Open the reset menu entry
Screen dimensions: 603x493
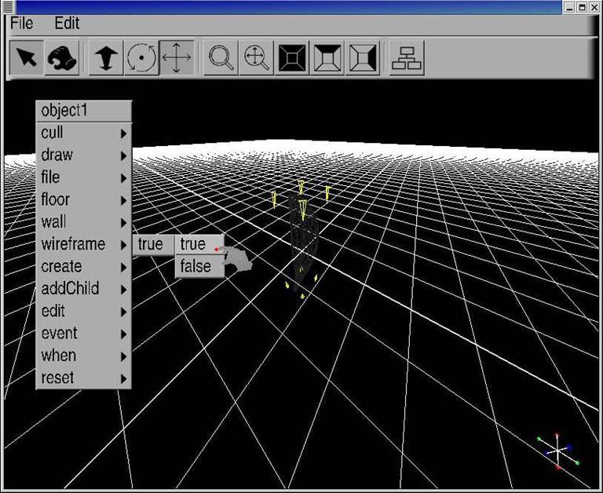coord(84,378)
